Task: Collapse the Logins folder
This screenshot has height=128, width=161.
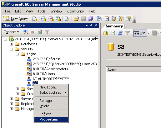Action: (x=17, y=54)
